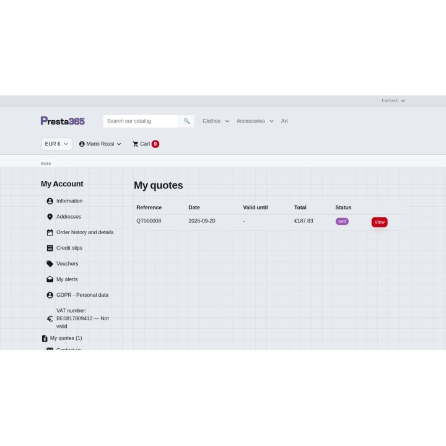Click the Vouchers tag icon

[x=50, y=264]
